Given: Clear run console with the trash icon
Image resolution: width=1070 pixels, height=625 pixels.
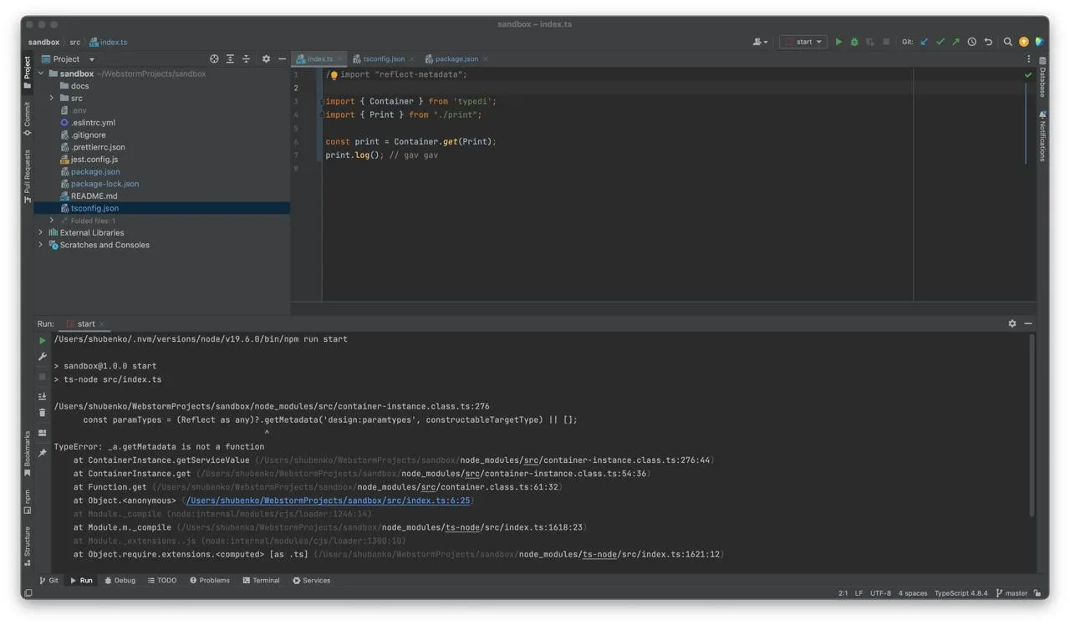Looking at the screenshot, I should (x=43, y=413).
